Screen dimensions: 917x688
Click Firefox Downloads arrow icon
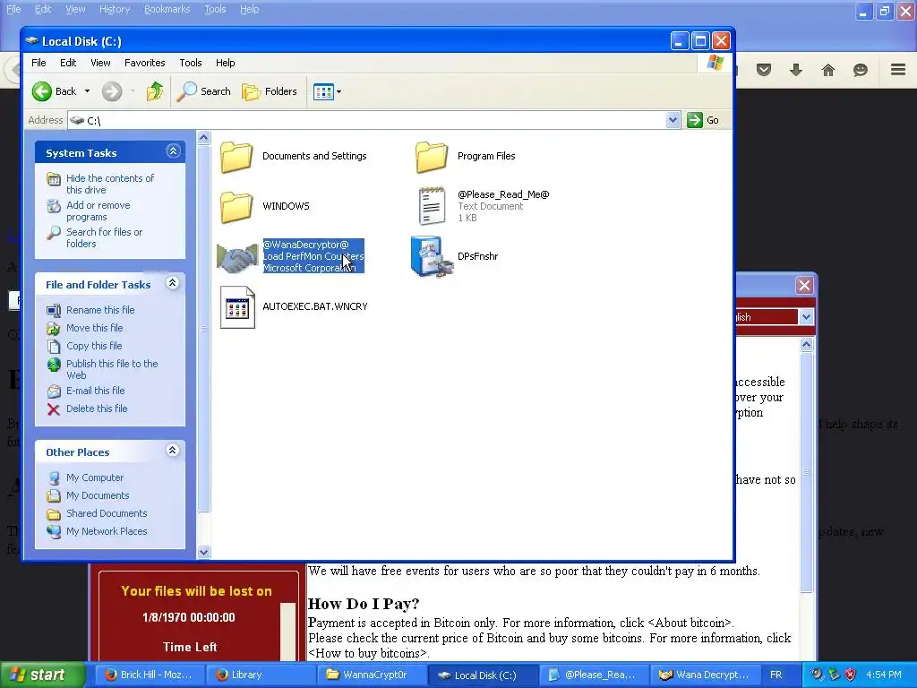coord(796,70)
